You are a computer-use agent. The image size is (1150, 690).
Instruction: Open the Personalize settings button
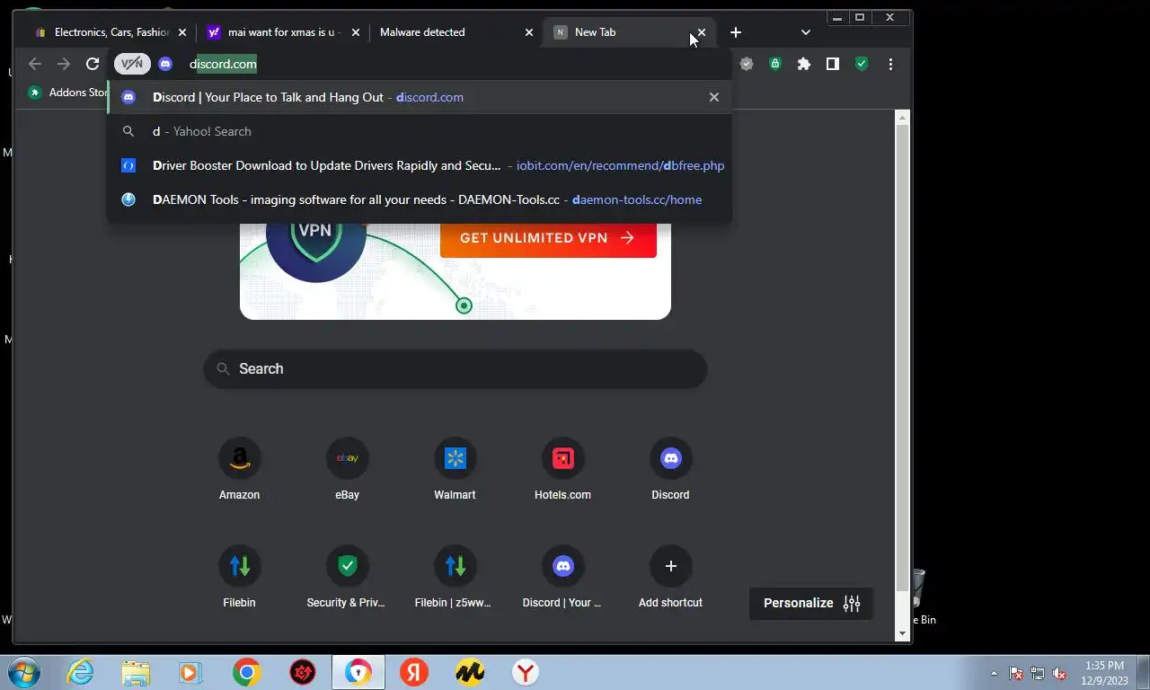point(811,603)
